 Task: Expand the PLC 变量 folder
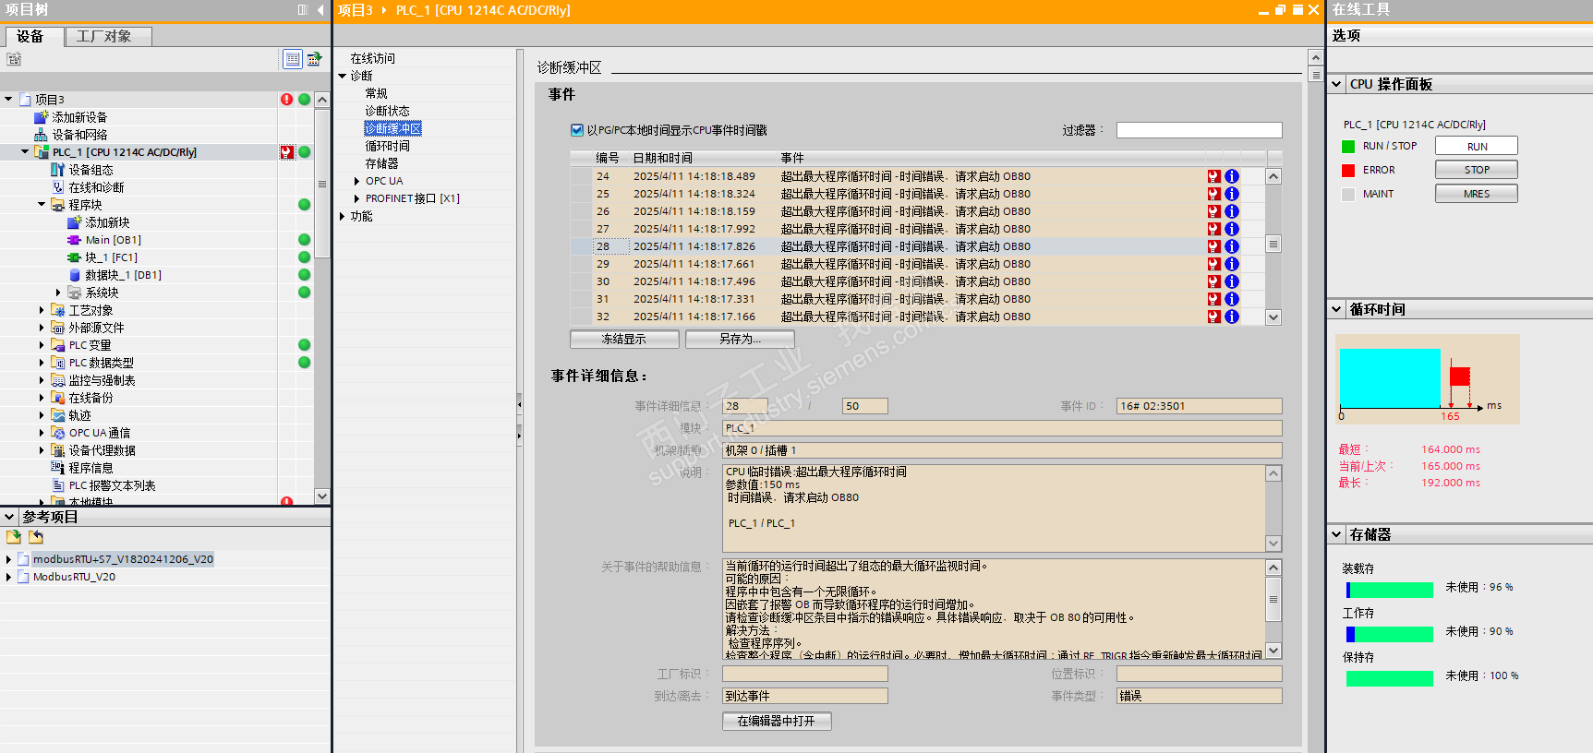coord(42,345)
